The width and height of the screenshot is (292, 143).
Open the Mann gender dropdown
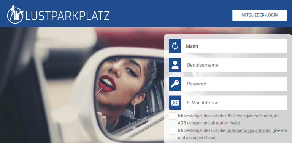coord(234,46)
